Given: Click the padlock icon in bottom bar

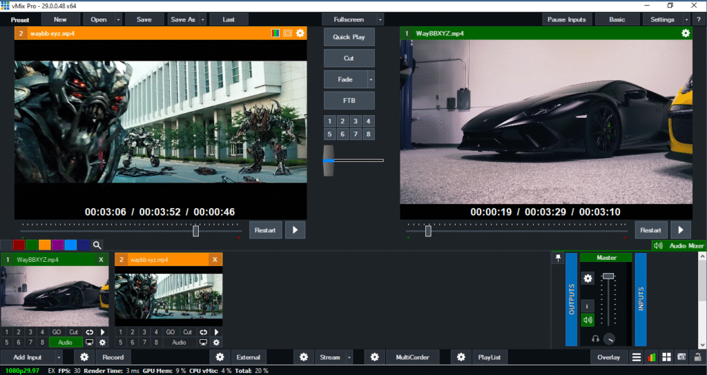Looking at the screenshot, I should click(x=697, y=357).
